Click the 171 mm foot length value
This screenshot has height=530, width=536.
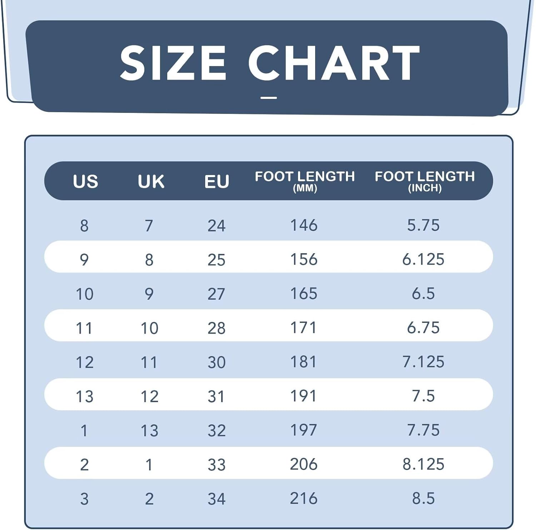pyautogui.click(x=304, y=328)
